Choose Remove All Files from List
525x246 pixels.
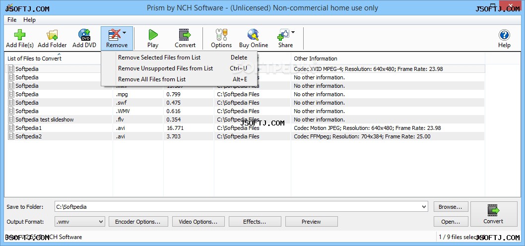click(x=179, y=79)
